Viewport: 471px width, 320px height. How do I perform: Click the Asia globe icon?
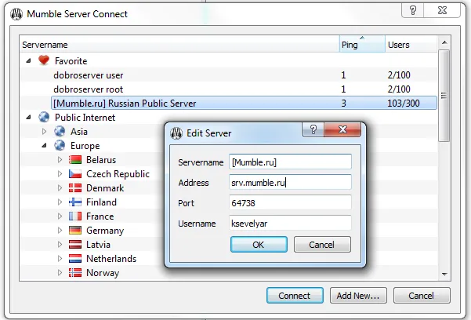60,132
